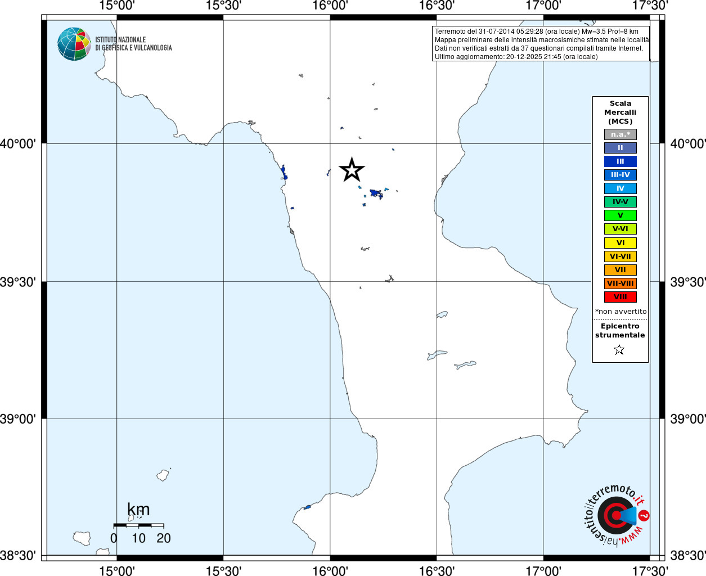Click the right axis label 39°00'

(687, 419)
